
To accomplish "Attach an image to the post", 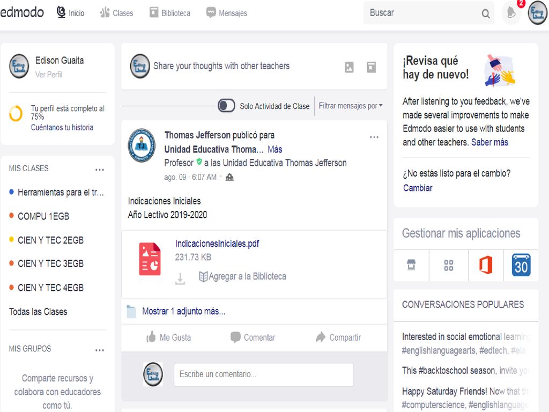I will coord(349,67).
